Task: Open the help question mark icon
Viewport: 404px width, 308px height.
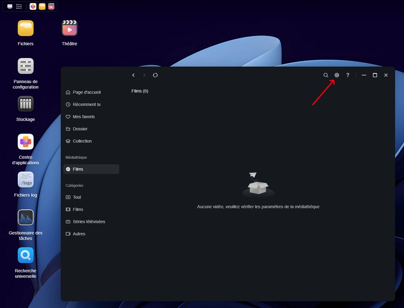Action: [348, 75]
